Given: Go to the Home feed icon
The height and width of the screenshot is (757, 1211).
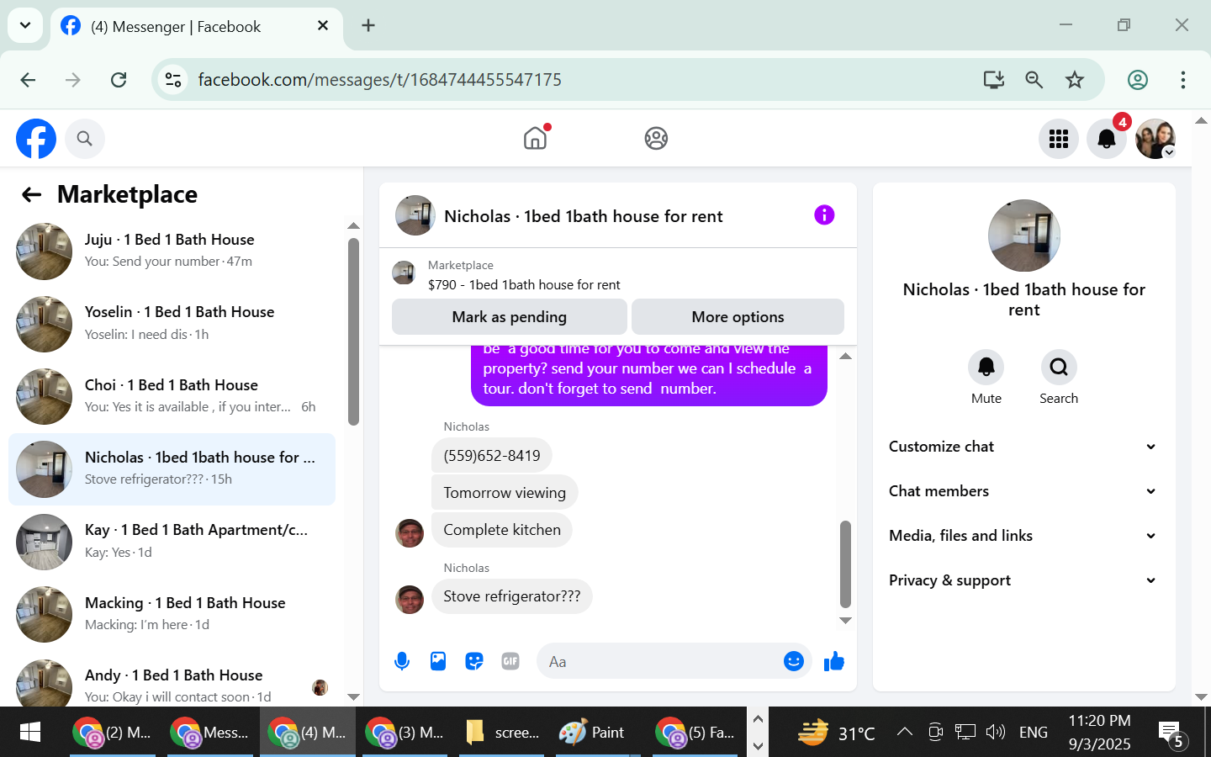Looking at the screenshot, I should [536, 138].
